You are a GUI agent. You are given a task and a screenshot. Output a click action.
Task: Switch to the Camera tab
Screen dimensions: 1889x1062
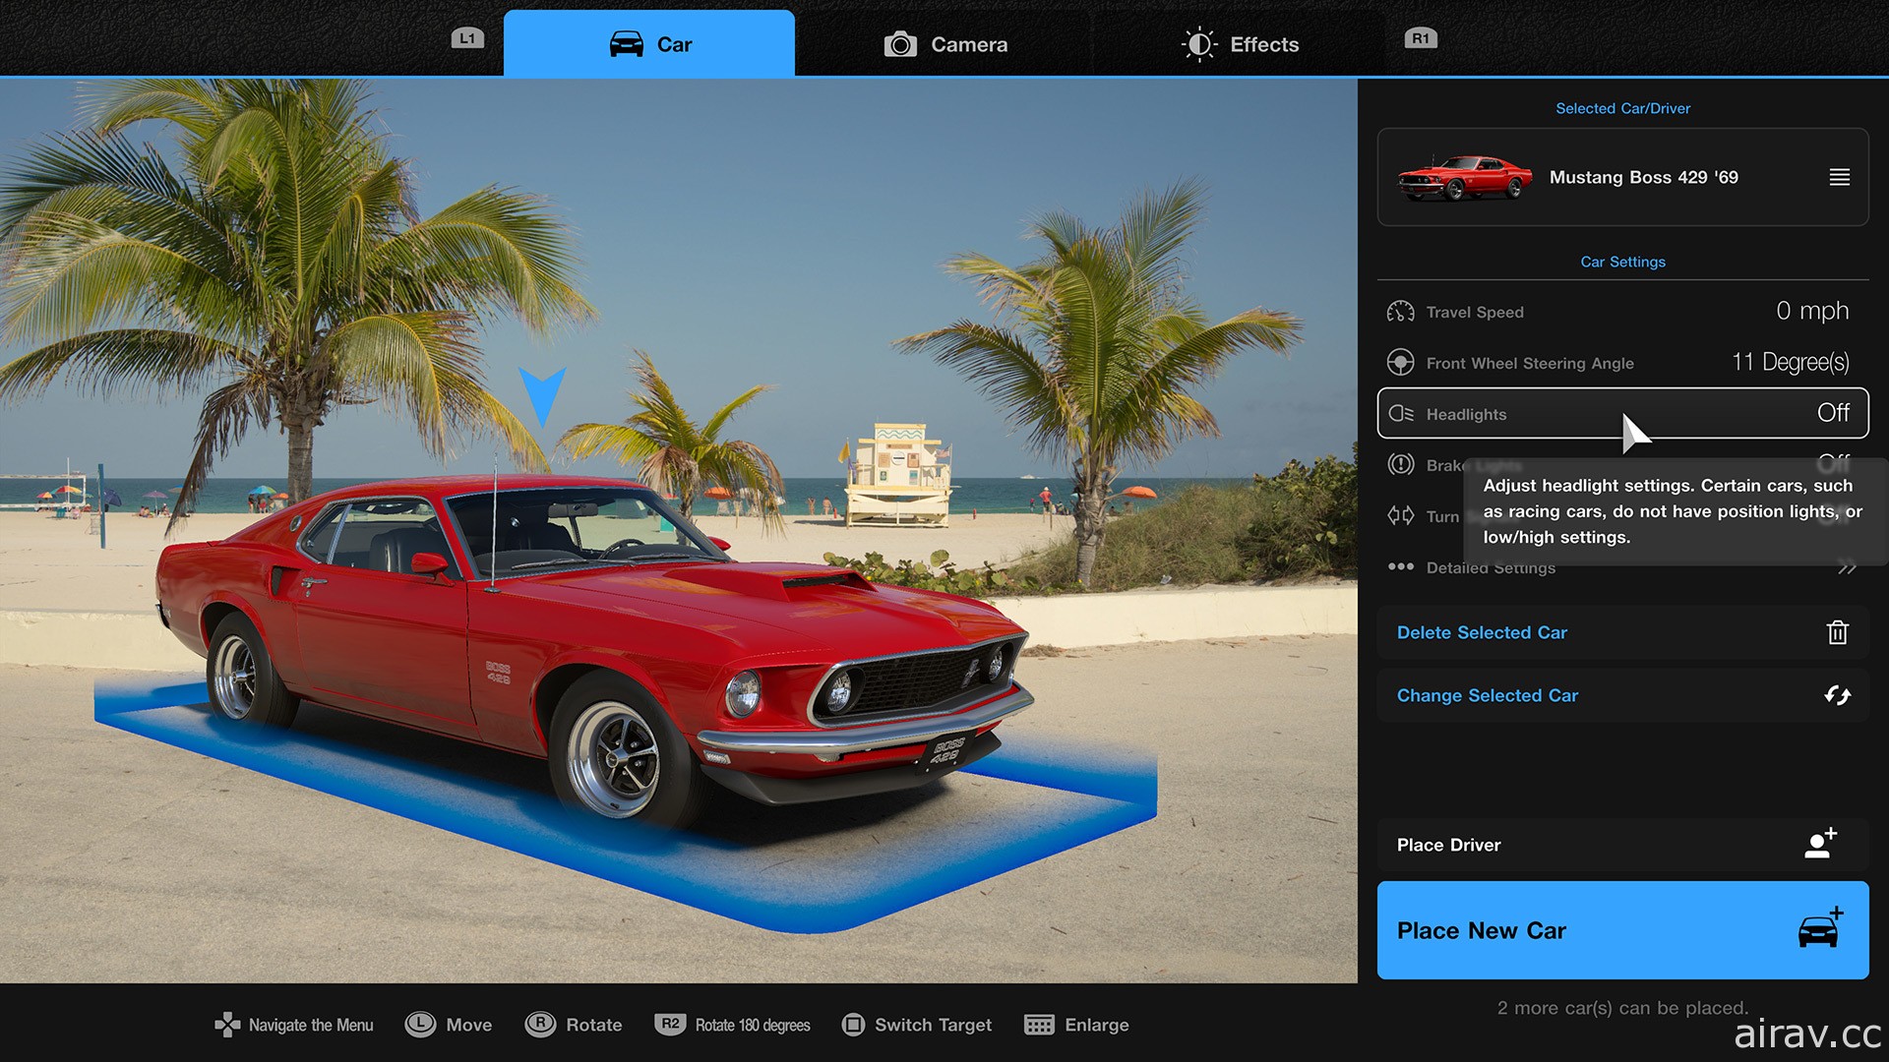pos(945,43)
